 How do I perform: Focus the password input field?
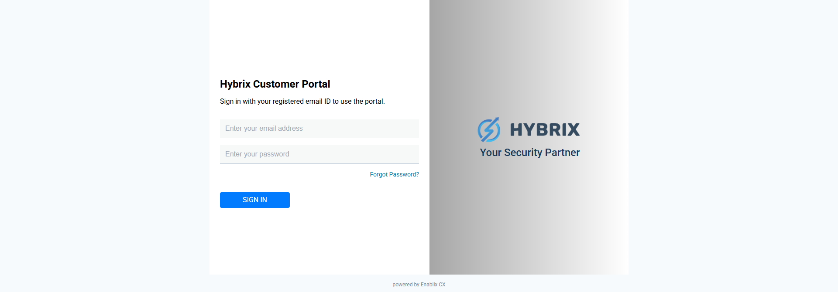(x=319, y=154)
